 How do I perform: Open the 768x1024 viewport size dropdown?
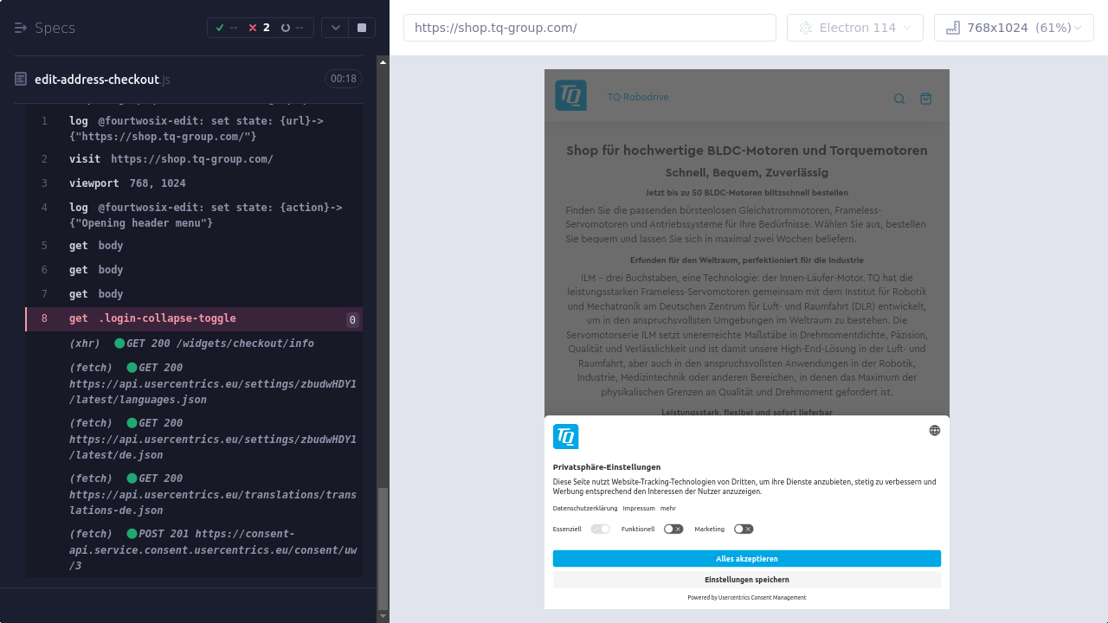(x=1014, y=28)
